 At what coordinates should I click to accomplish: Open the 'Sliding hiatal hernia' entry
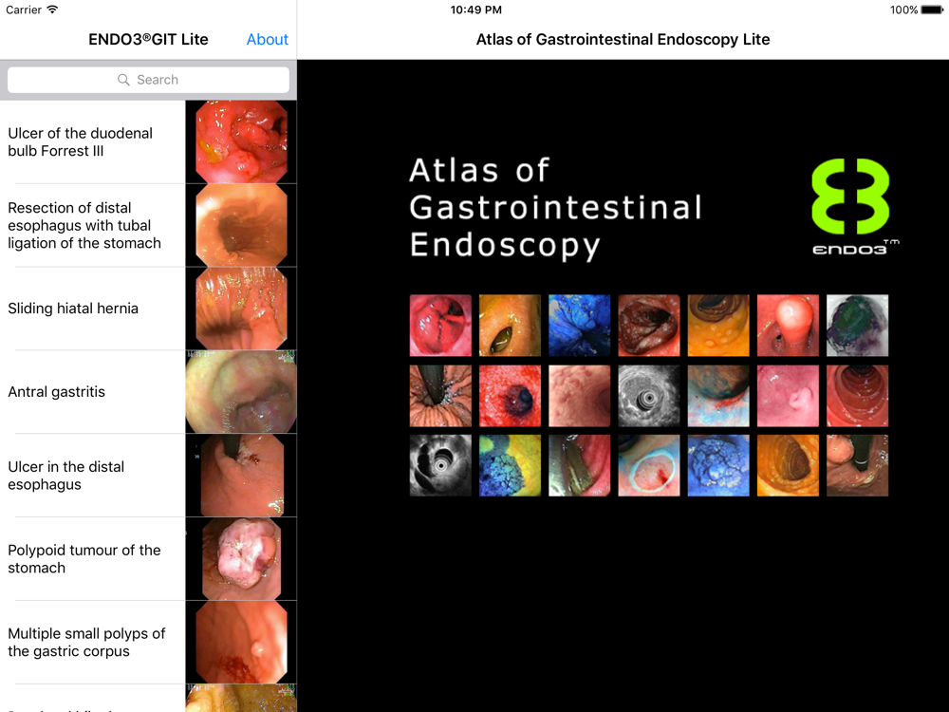(148, 309)
